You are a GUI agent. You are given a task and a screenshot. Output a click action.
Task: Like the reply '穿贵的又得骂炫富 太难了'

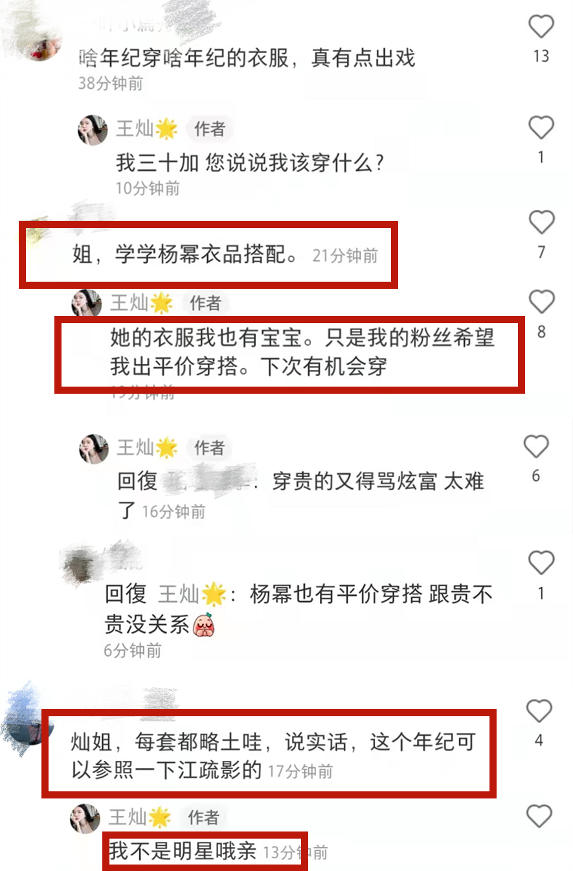(536, 447)
